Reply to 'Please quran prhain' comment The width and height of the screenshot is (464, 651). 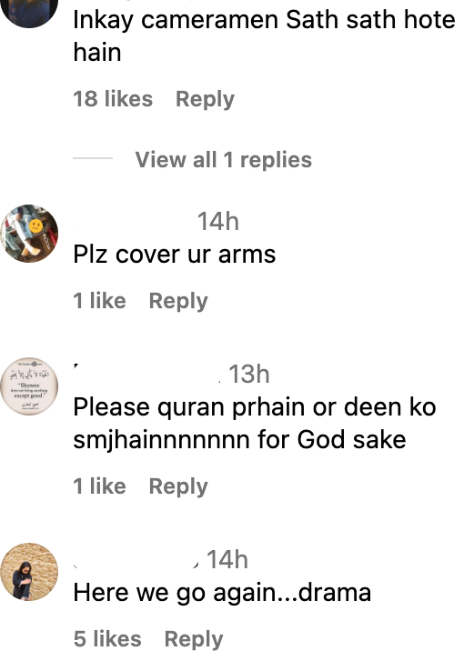(178, 486)
